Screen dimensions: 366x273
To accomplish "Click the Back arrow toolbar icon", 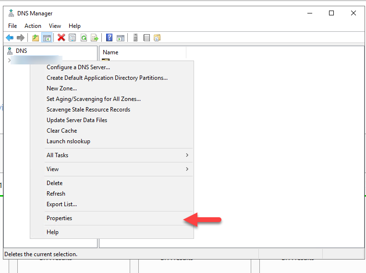I will pos(10,37).
